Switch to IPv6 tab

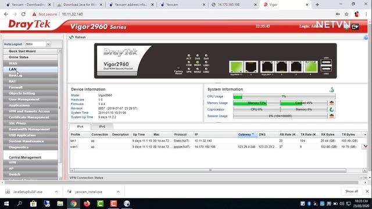click(102, 127)
